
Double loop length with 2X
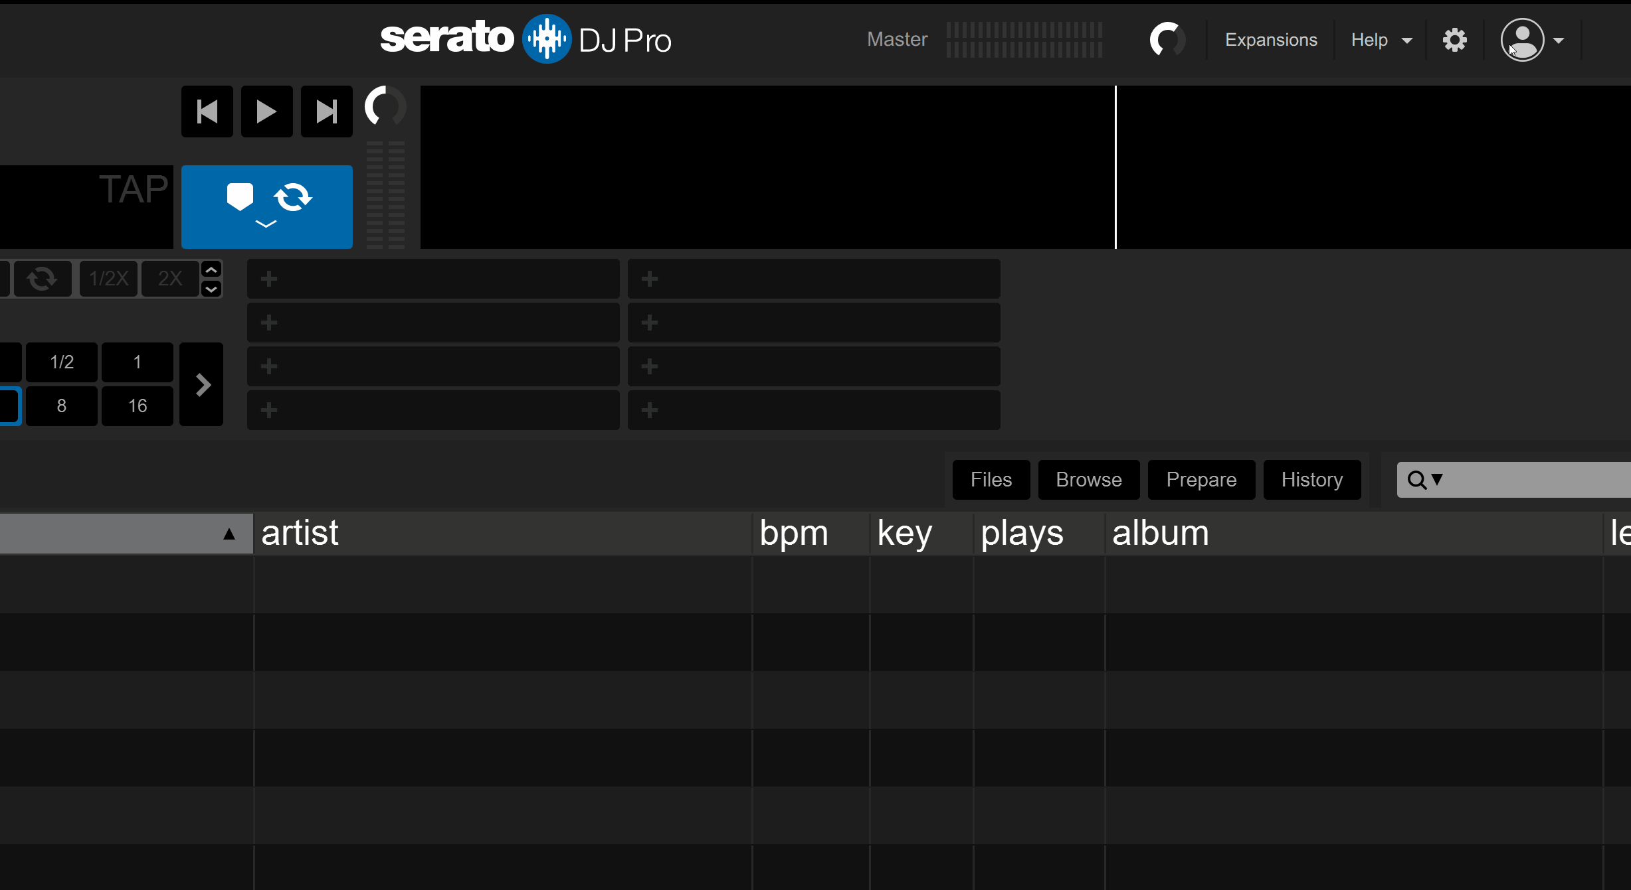click(x=170, y=278)
